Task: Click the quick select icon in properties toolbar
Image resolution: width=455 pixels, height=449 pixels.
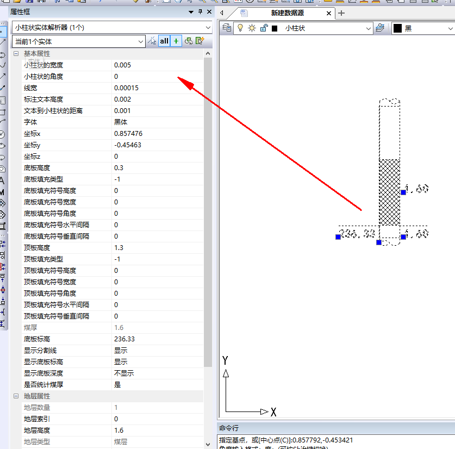Action: click(189, 41)
